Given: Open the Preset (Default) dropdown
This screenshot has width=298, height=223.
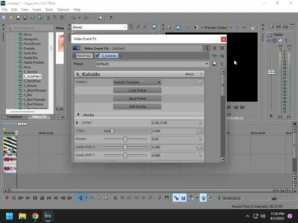Looking at the screenshot, I should [152, 64].
